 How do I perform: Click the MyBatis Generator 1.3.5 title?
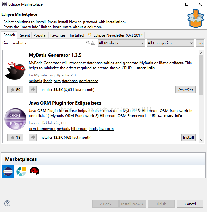tap(55, 55)
